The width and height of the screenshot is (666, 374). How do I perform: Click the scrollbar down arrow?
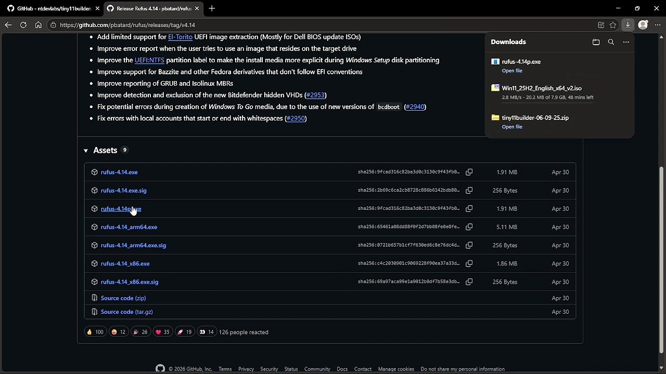click(661, 368)
